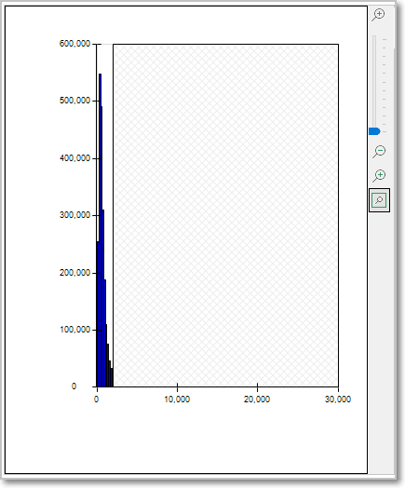
Task: Click the 20,000 x-axis label
Action: click(257, 399)
